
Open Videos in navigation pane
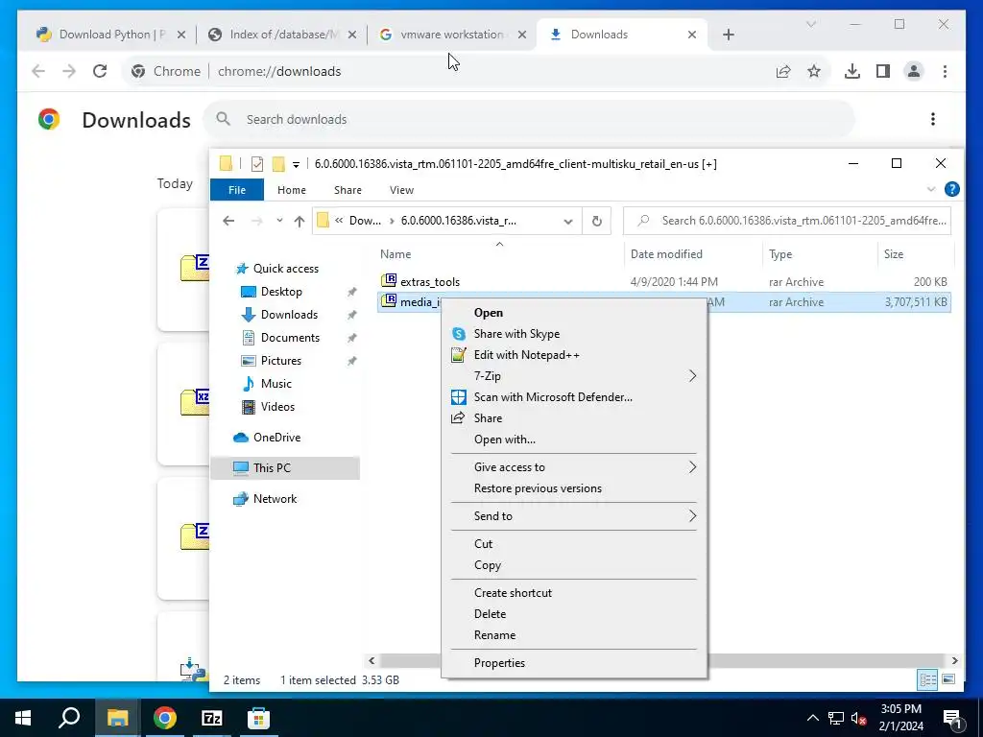[x=277, y=407]
